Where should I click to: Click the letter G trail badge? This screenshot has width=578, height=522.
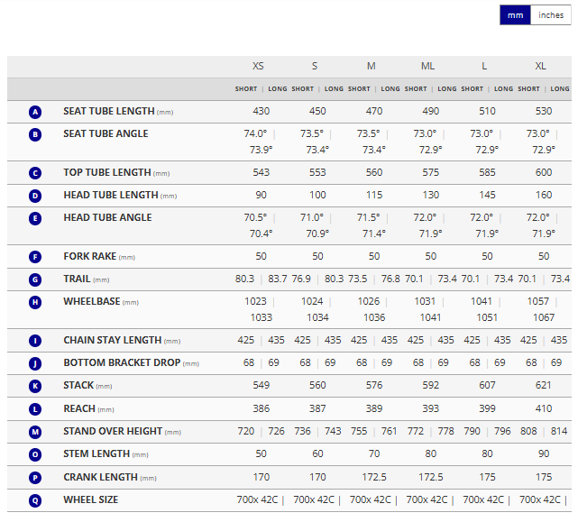point(35,279)
